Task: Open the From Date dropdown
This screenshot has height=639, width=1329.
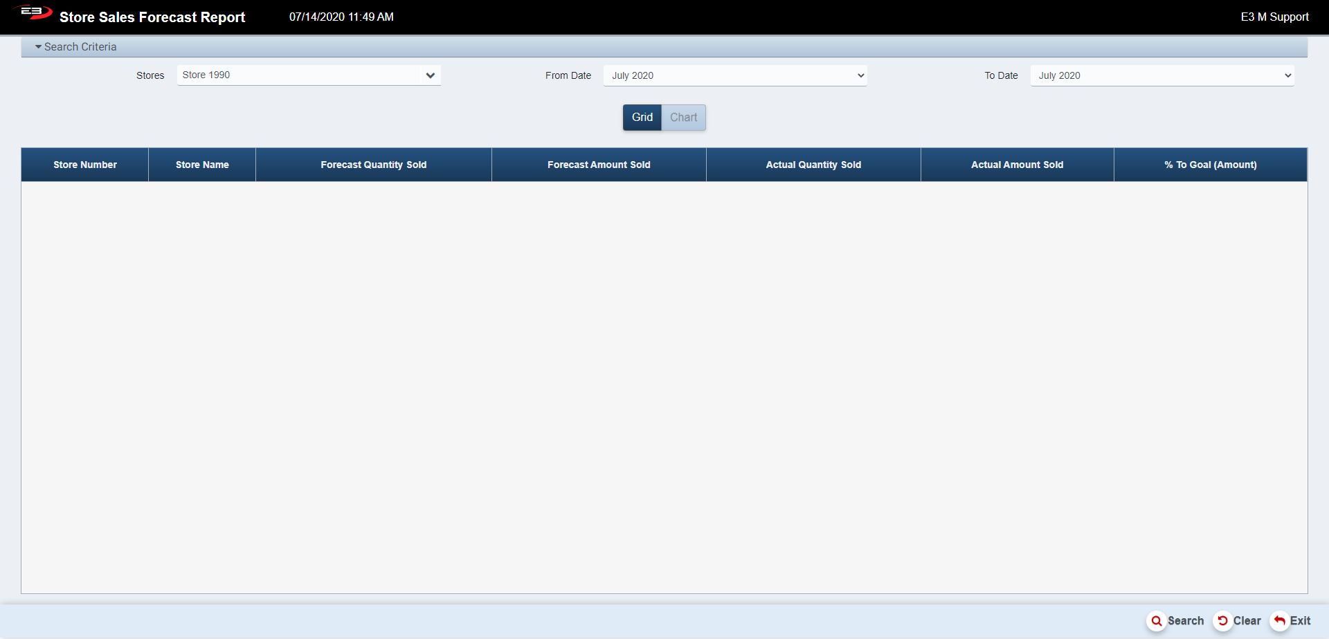Action: [x=734, y=75]
